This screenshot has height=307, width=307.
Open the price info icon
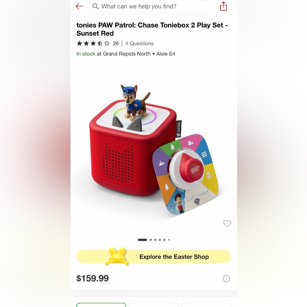pyautogui.click(x=226, y=278)
